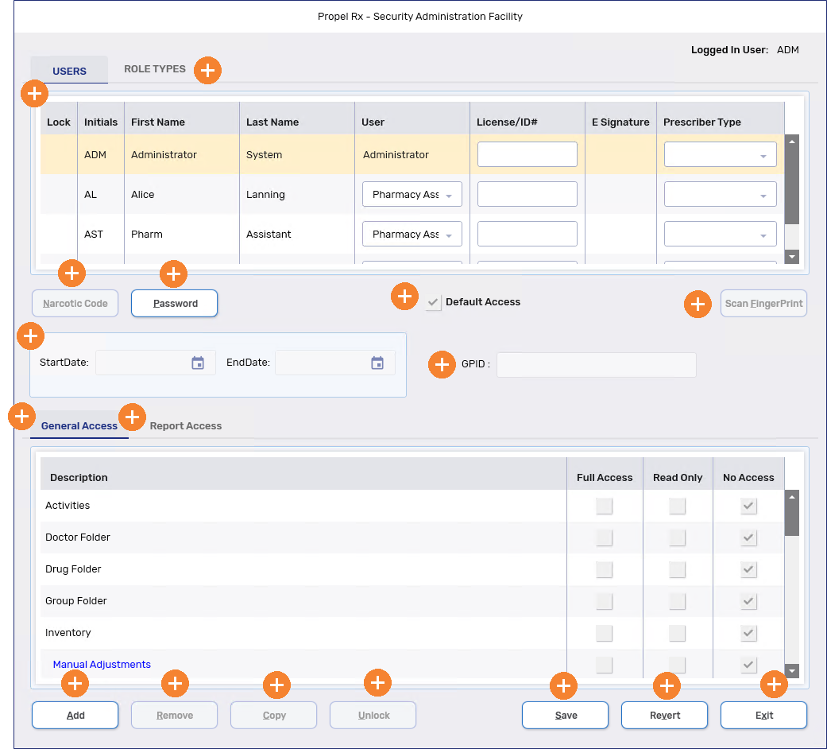Click the scroll-down arrow on the user grid
The width and height of the screenshot is (827, 749).
pos(791,256)
